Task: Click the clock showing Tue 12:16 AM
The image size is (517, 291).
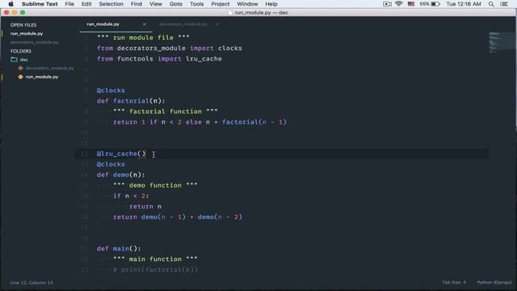Action: [x=463, y=4]
